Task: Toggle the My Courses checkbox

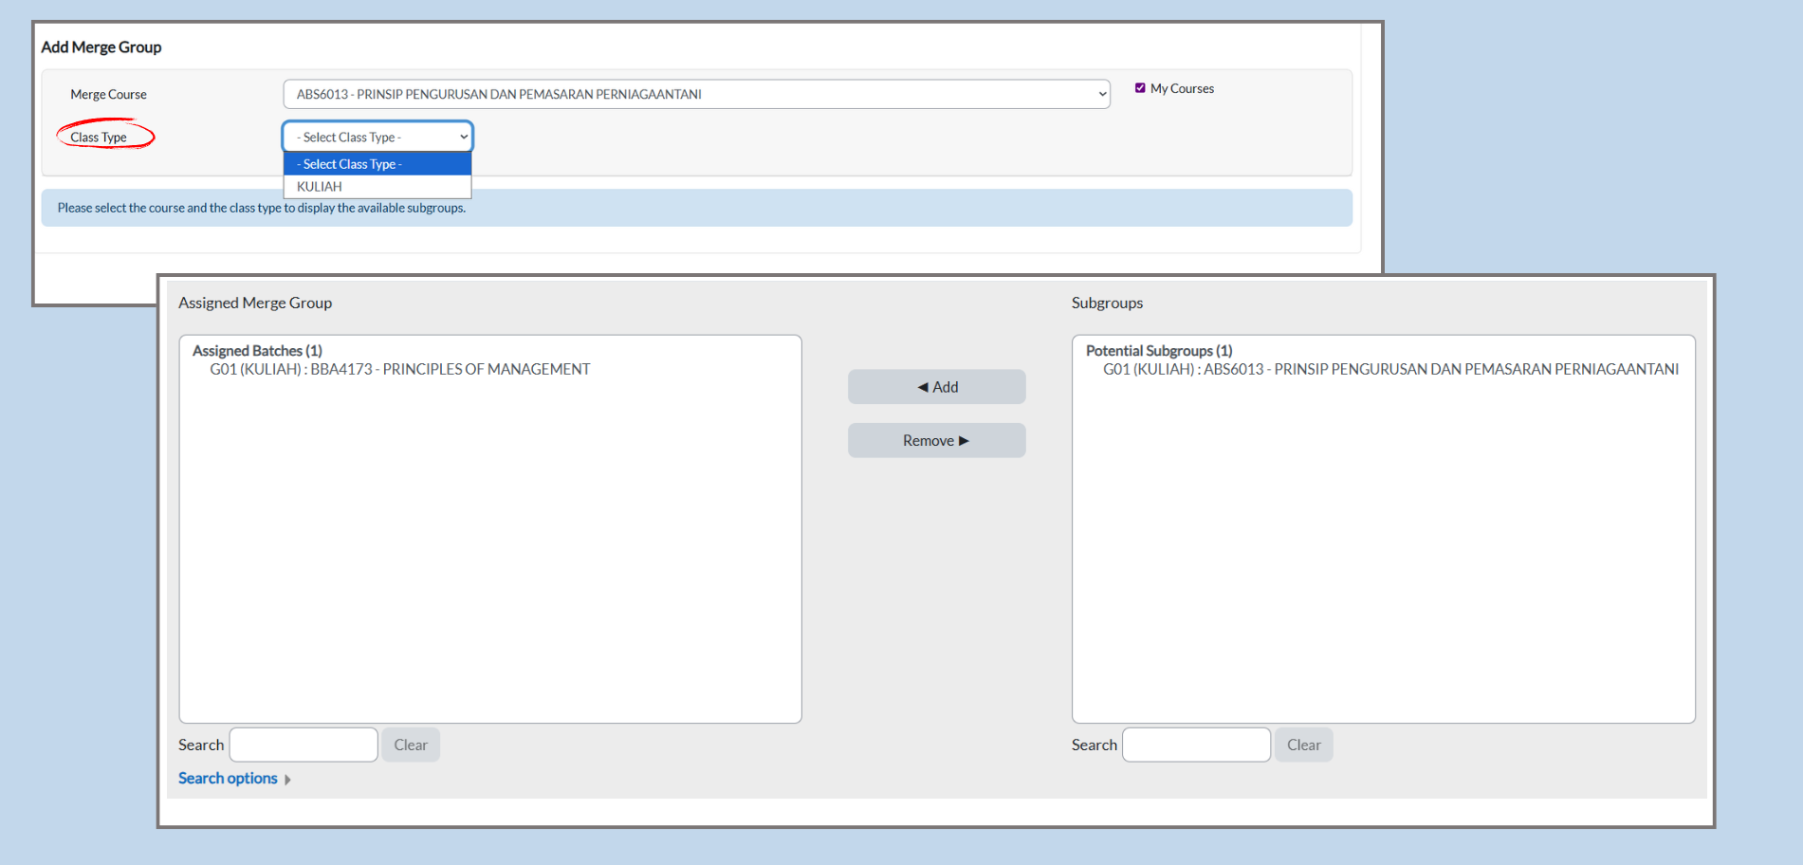Action: click(1140, 88)
